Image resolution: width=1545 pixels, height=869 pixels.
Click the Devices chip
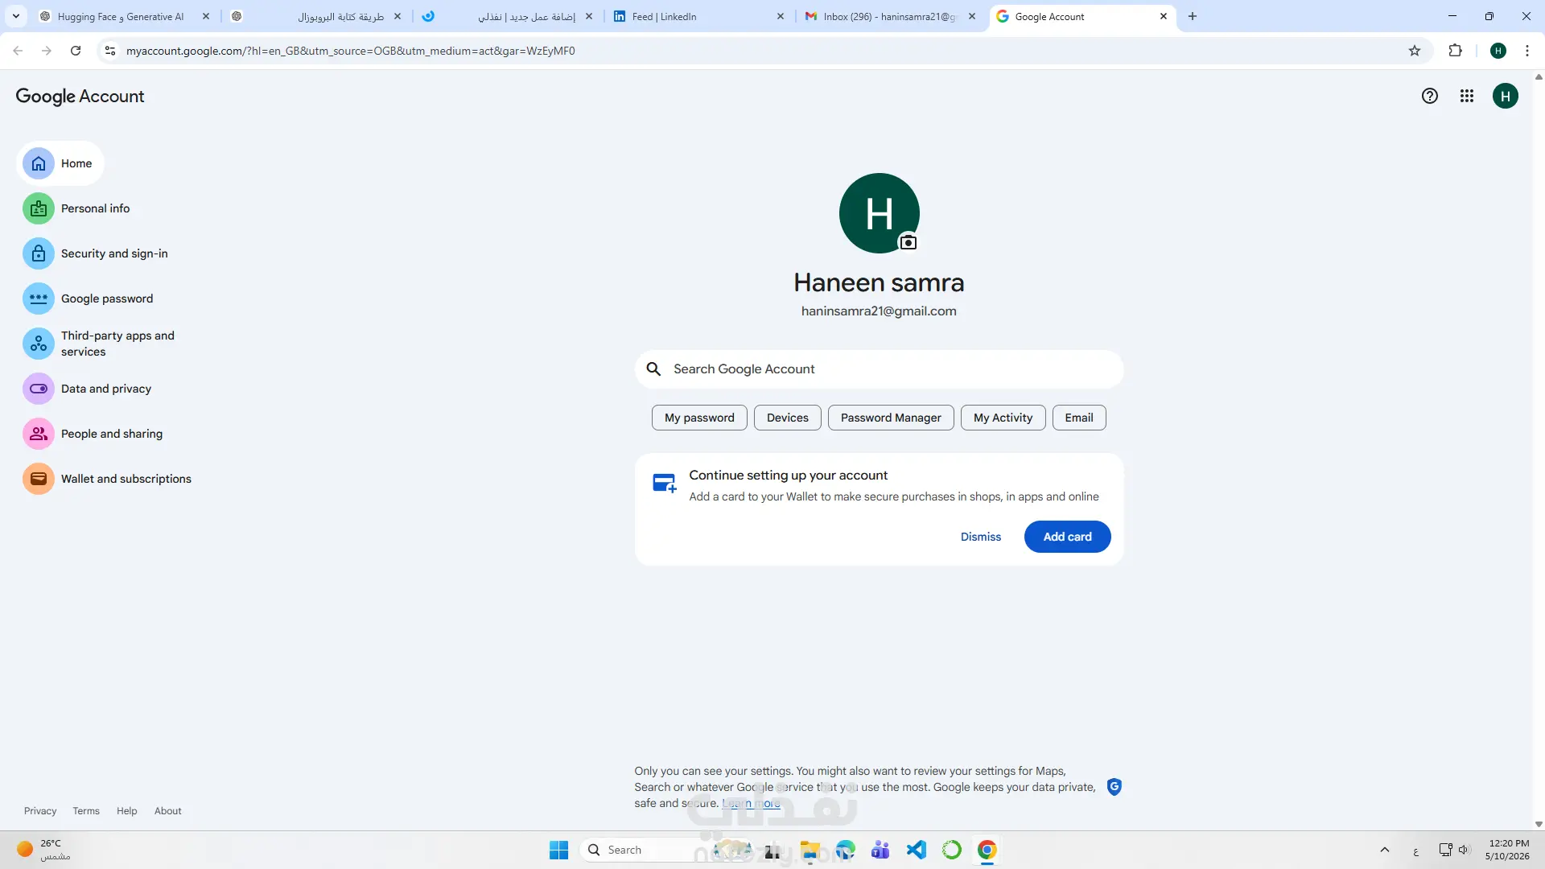(788, 418)
